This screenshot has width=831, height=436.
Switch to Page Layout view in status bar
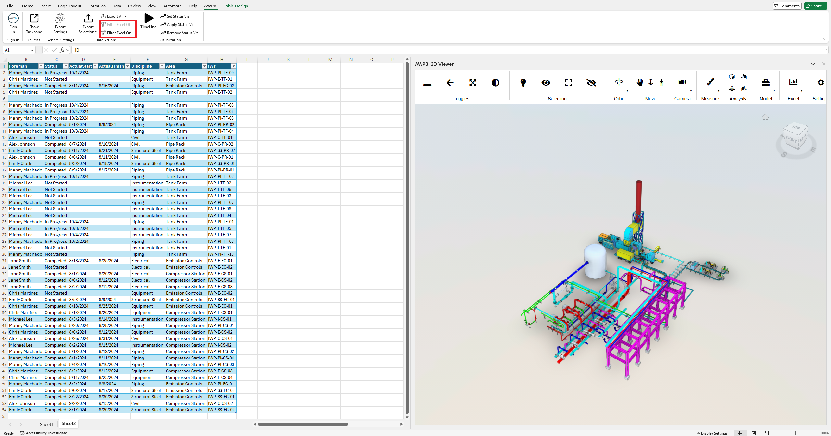pyautogui.click(x=753, y=433)
